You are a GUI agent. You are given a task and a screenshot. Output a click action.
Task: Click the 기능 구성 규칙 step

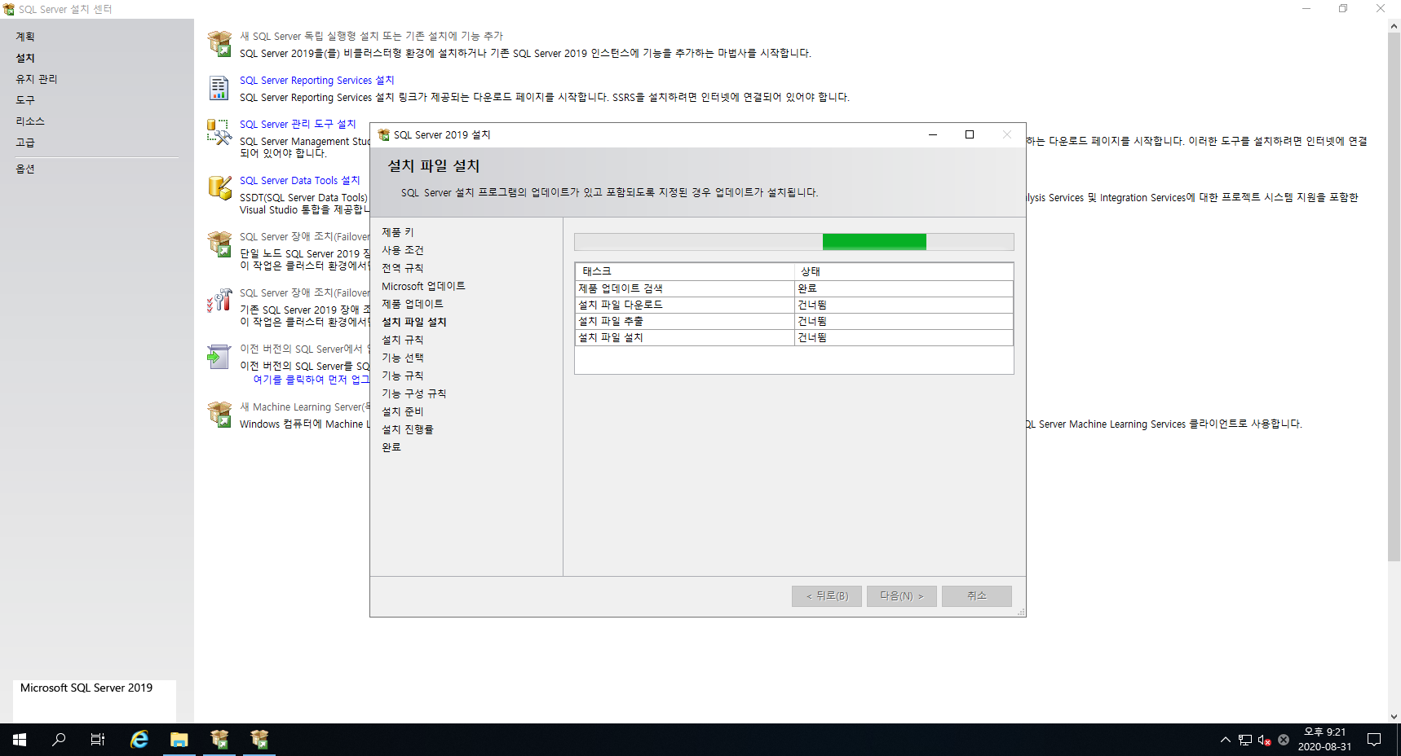coord(414,393)
